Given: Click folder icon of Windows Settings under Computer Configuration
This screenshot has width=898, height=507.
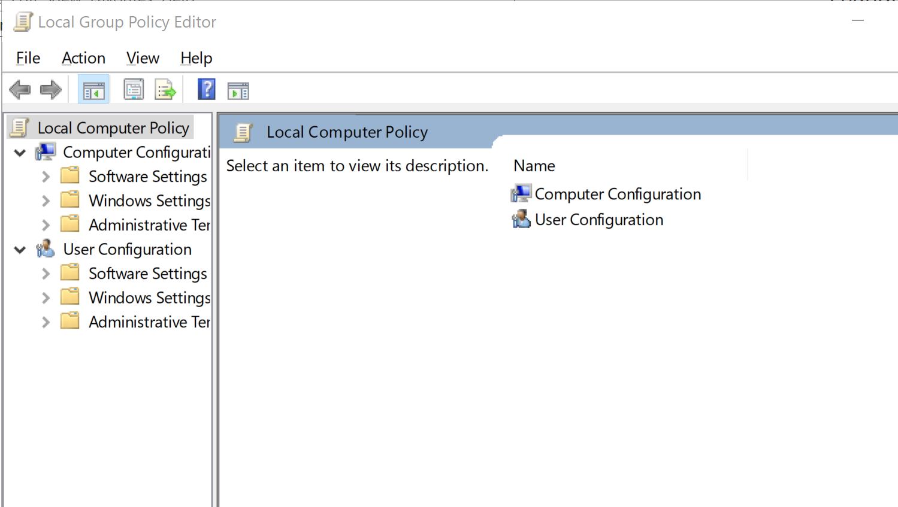Looking at the screenshot, I should (70, 200).
